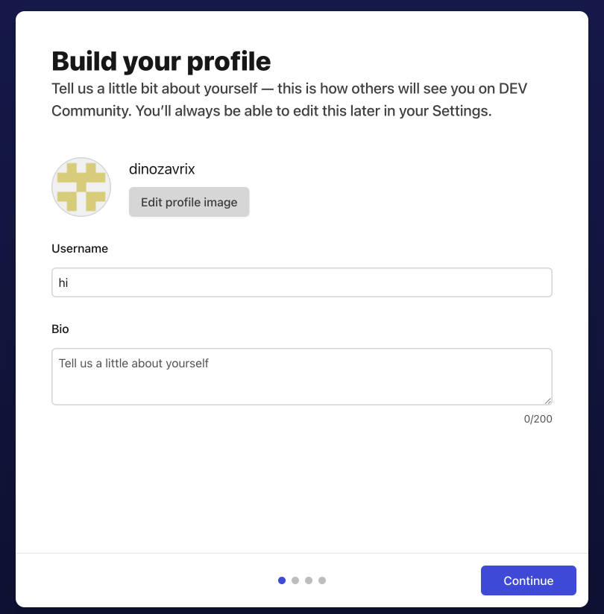The image size is (604, 614).
Task: Click the Bio field label
Action: click(60, 329)
